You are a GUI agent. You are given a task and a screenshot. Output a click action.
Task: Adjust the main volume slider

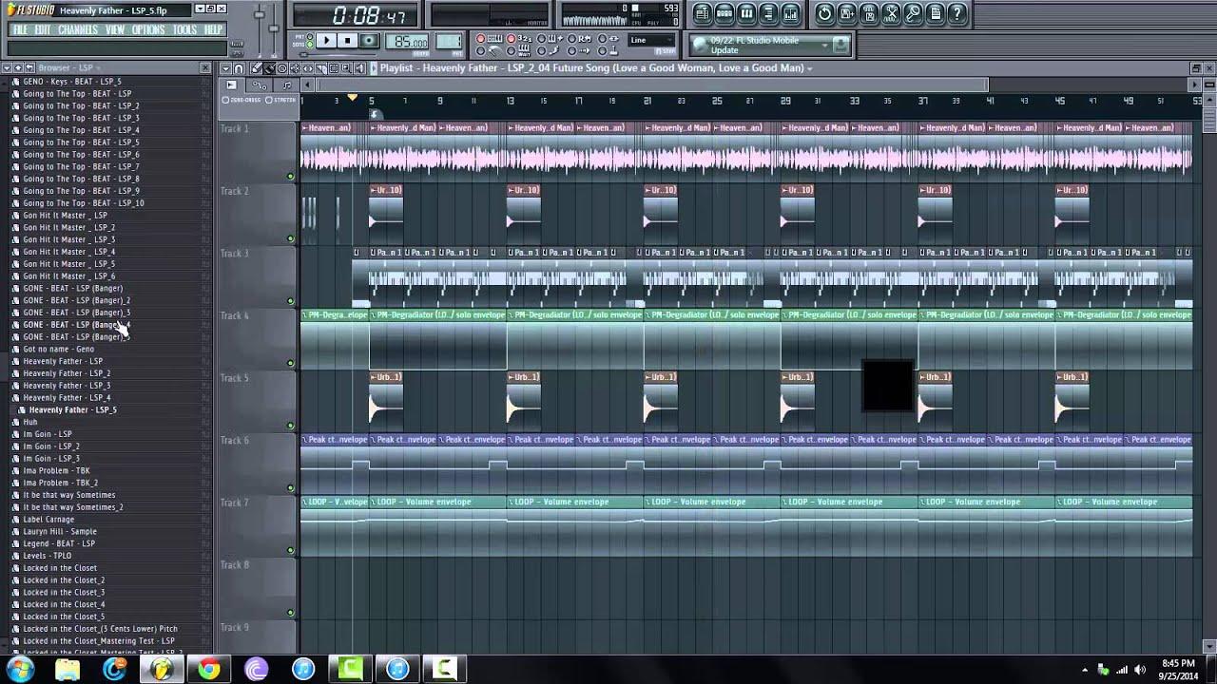click(x=260, y=14)
